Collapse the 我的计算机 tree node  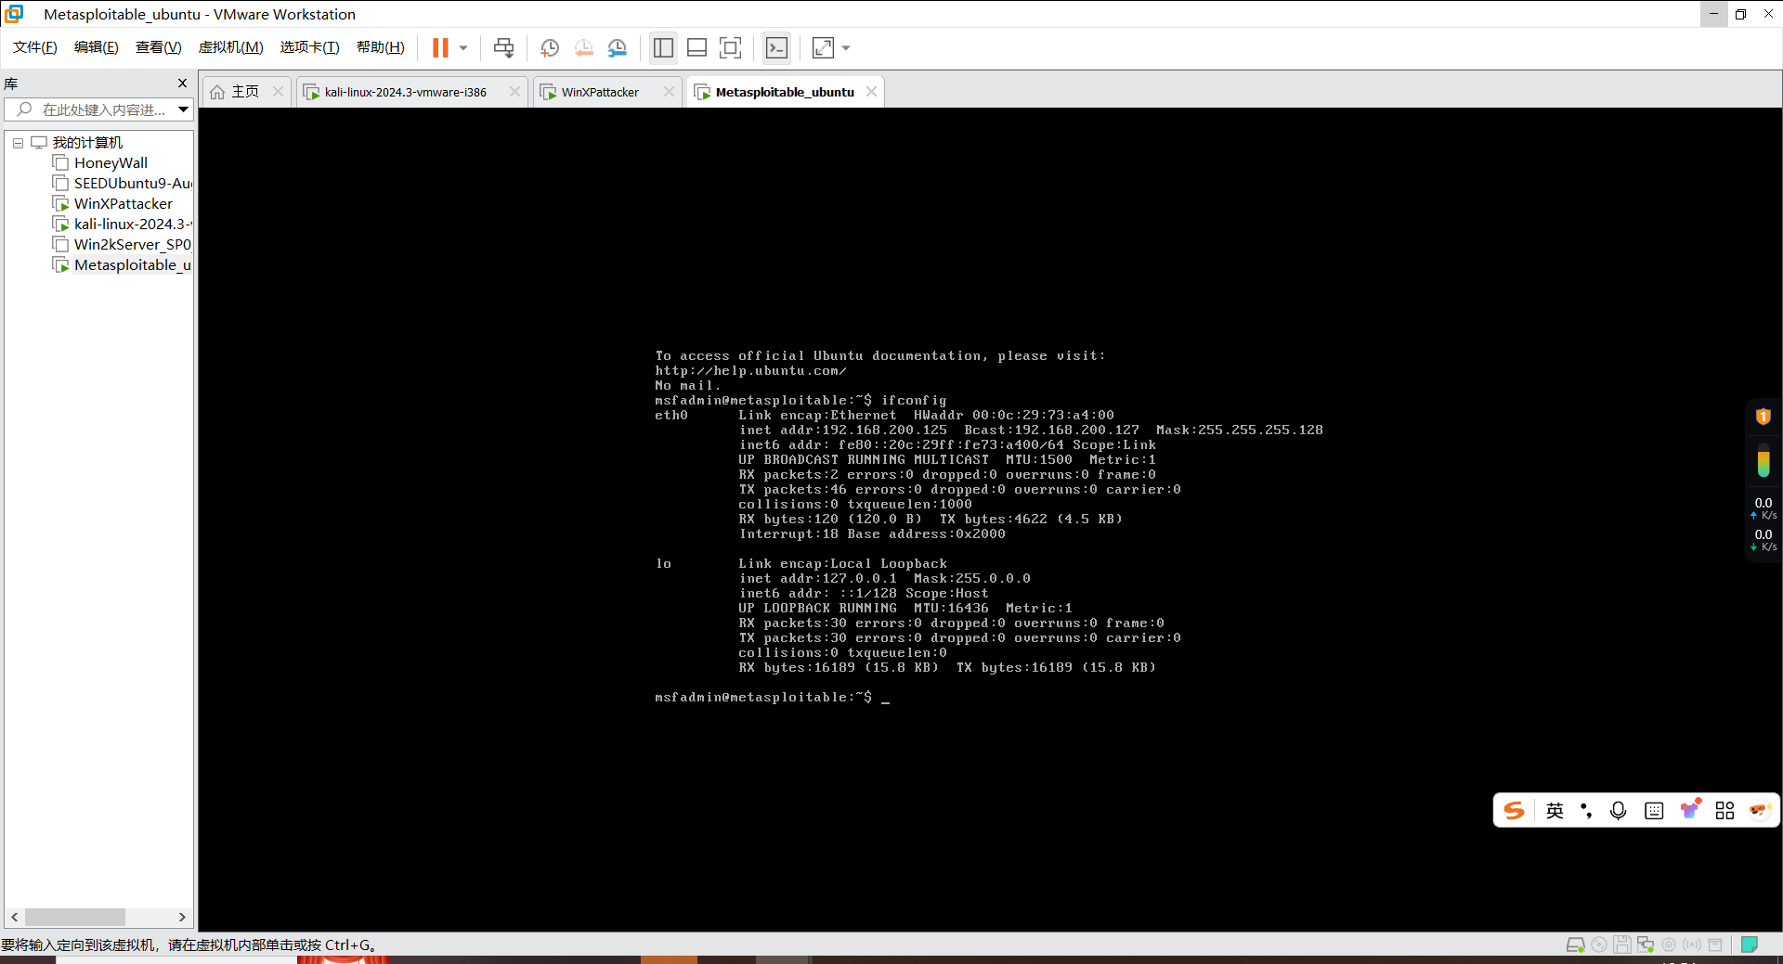point(18,143)
